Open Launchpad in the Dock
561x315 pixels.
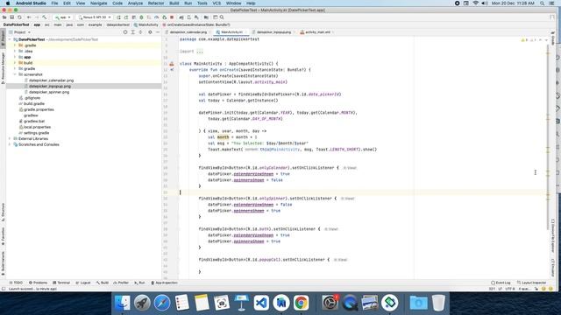coord(142,303)
